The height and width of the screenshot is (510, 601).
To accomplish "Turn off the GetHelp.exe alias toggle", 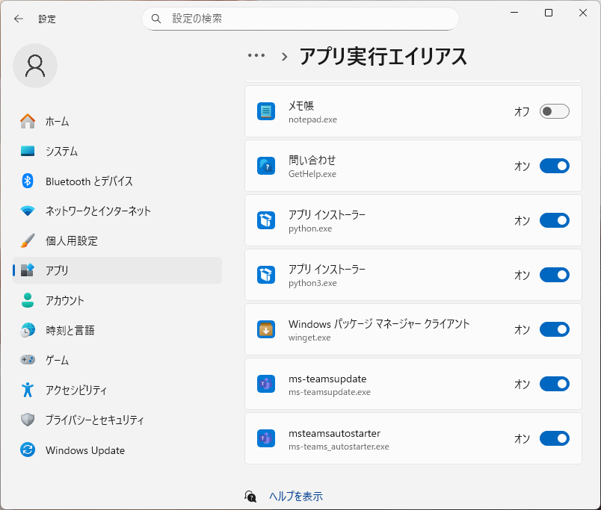I will coord(554,166).
